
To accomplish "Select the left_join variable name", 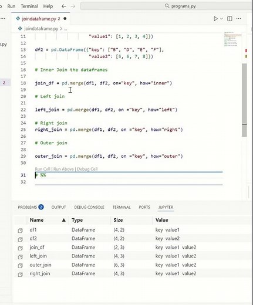I will (x=38, y=256).
